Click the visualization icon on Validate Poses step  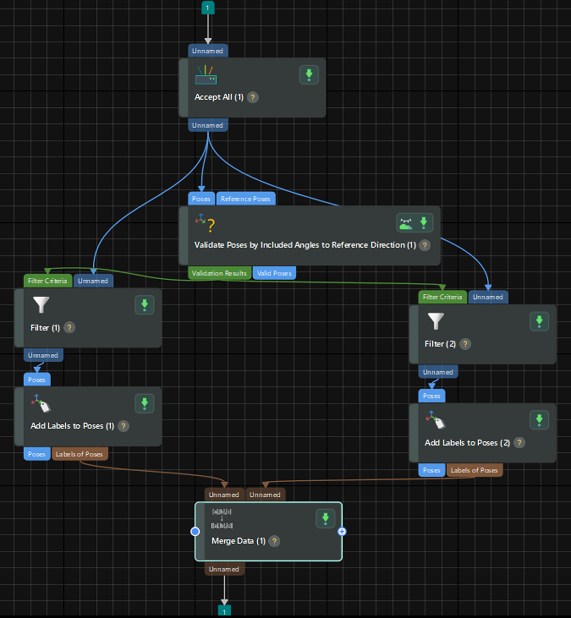406,223
